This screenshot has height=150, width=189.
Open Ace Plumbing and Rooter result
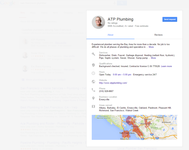pyautogui.click(x=53, y=123)
